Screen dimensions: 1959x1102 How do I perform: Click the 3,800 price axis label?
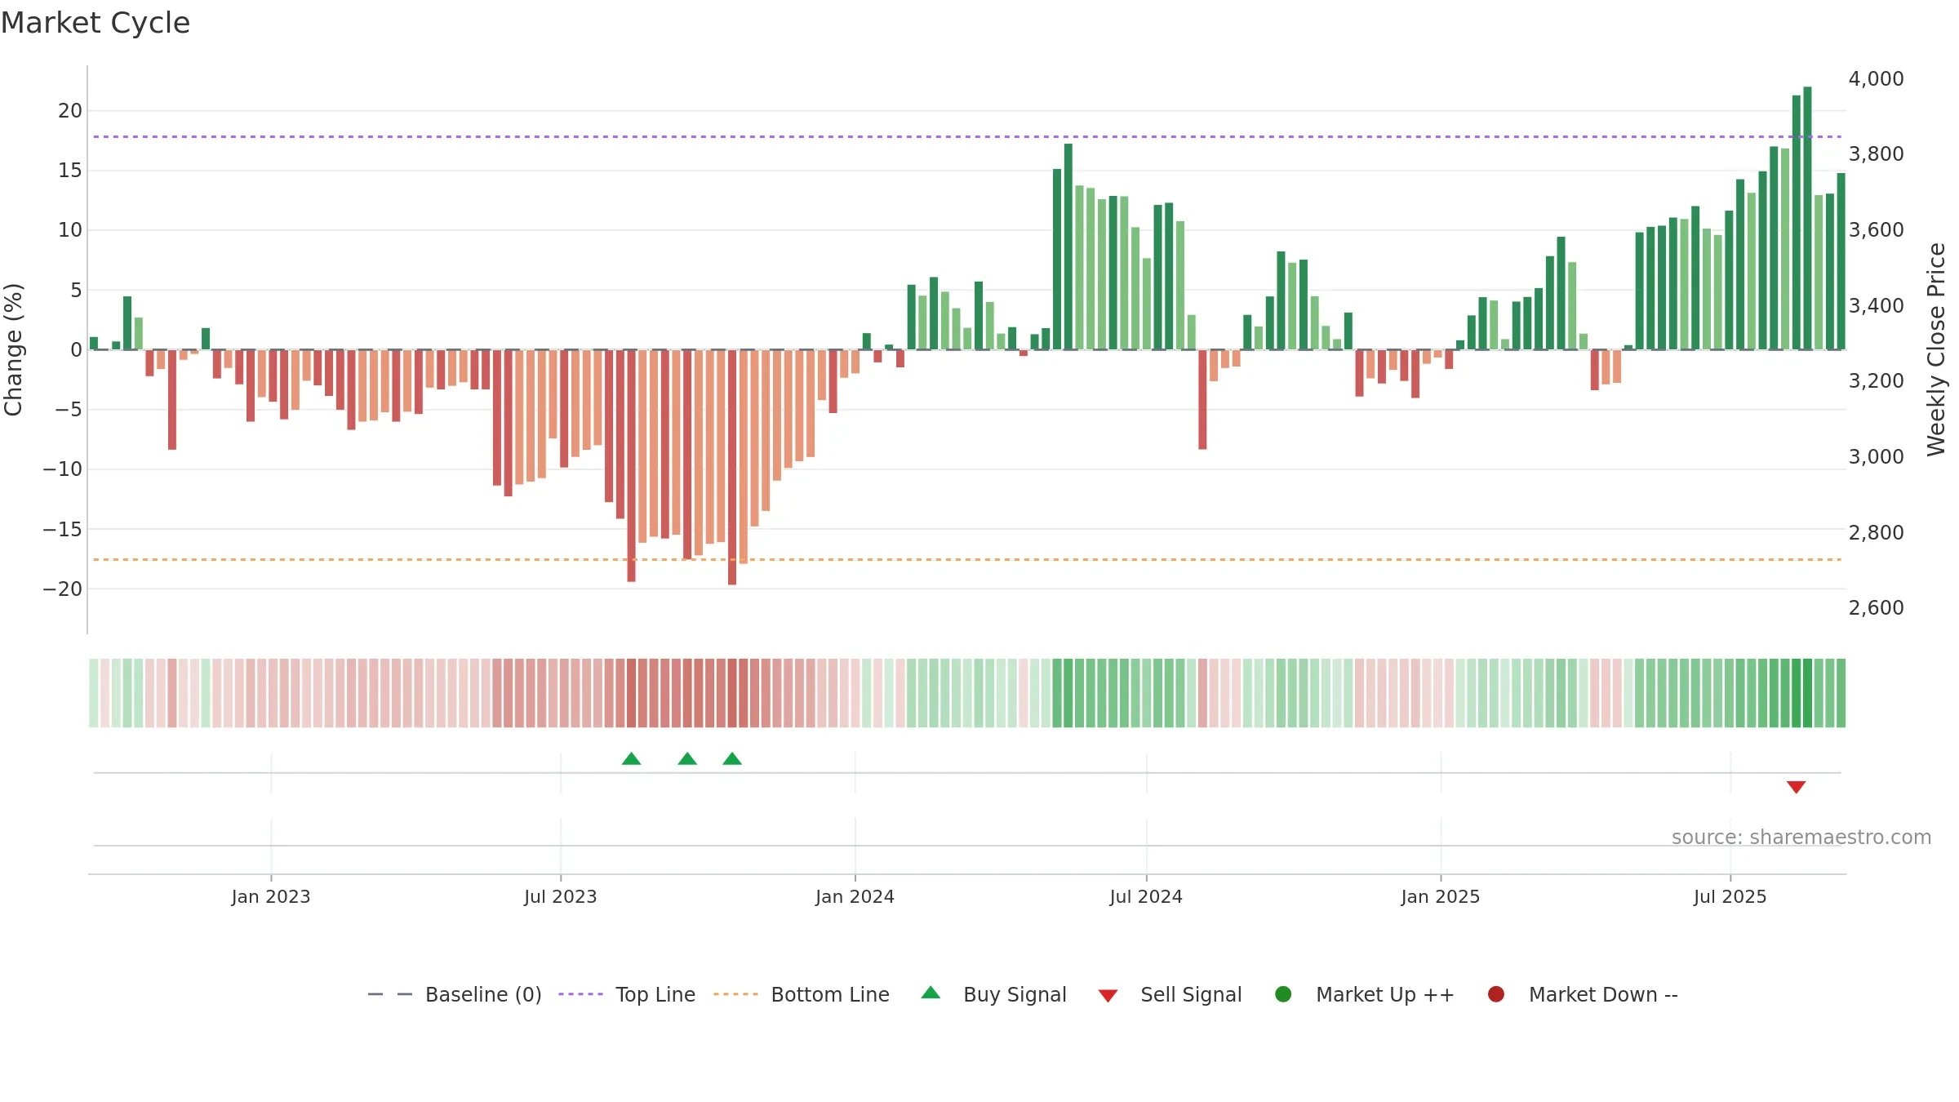(x=1876, y=153)
